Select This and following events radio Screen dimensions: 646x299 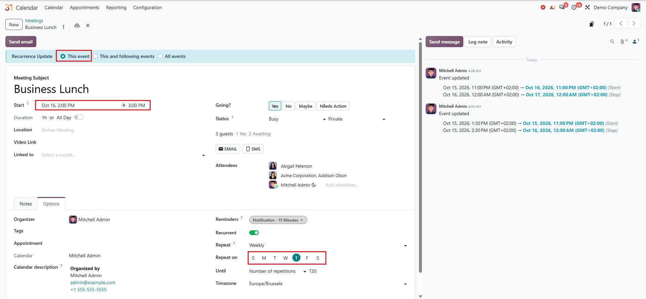pos(96,56)
